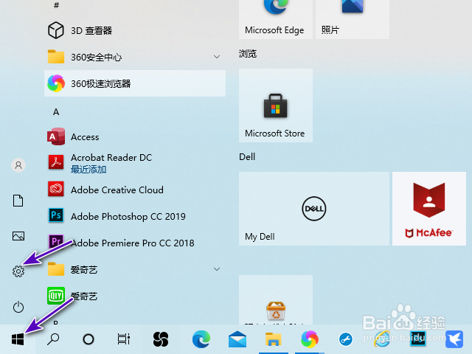Open Internet Explorer on the taskbar

pos(382,339)
